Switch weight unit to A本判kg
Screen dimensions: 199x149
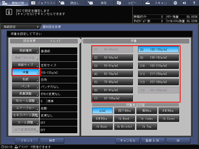click(x=169, y=111)
